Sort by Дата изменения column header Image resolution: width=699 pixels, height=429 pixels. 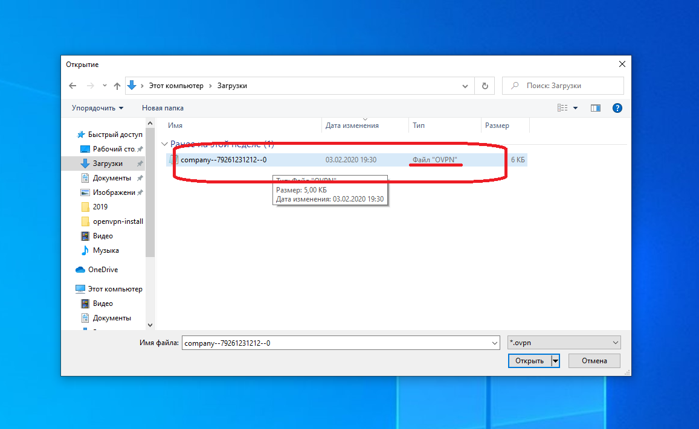pos(352,126)
